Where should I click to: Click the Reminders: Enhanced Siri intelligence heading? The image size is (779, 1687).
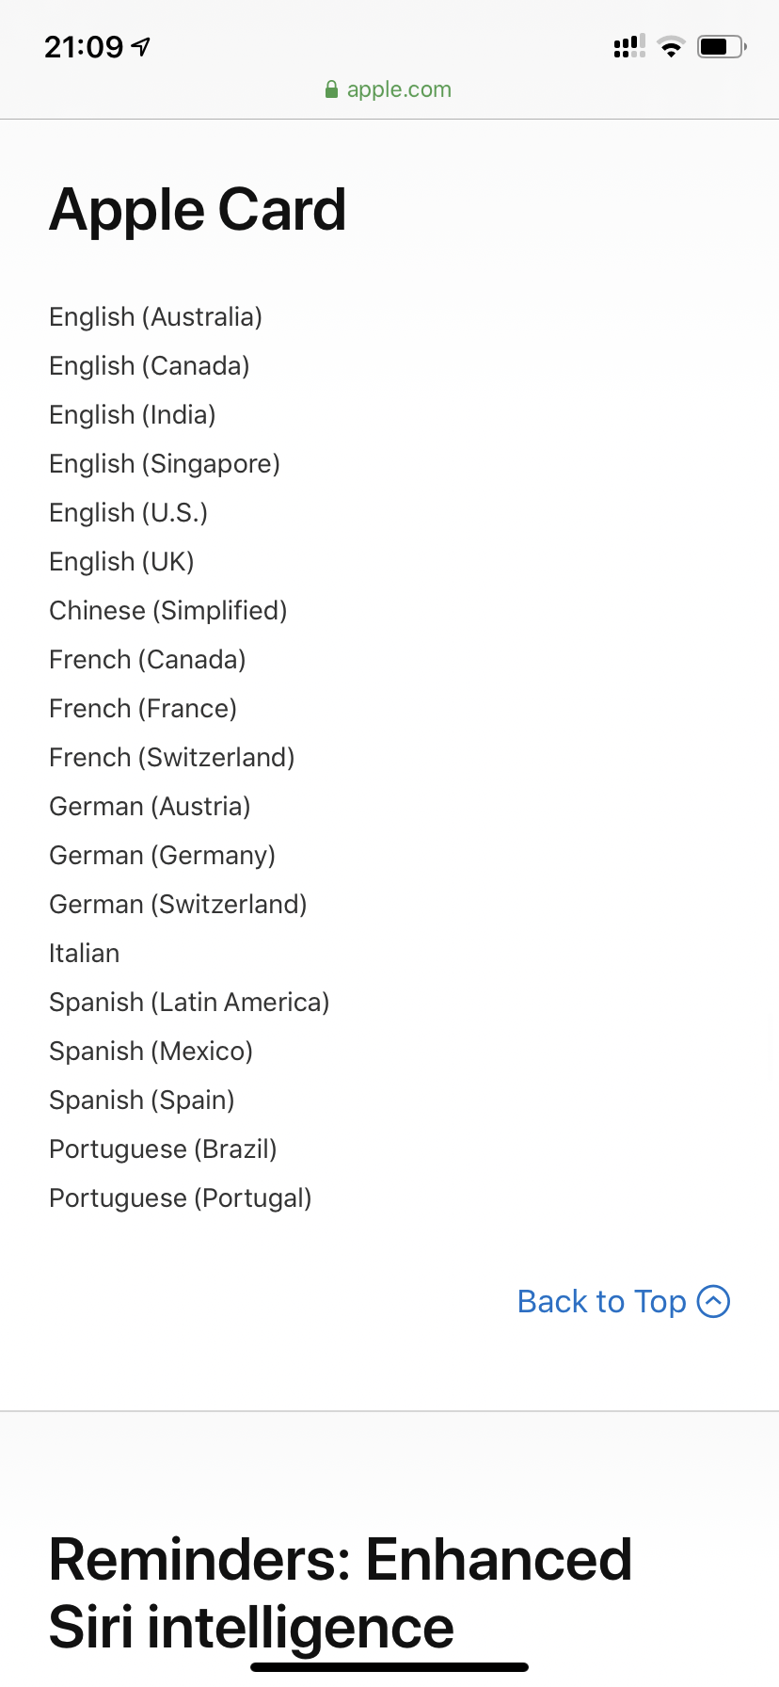[x=340, y=1593]
